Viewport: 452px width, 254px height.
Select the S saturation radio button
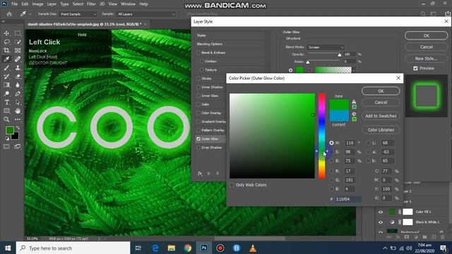(x=331, y=152)
